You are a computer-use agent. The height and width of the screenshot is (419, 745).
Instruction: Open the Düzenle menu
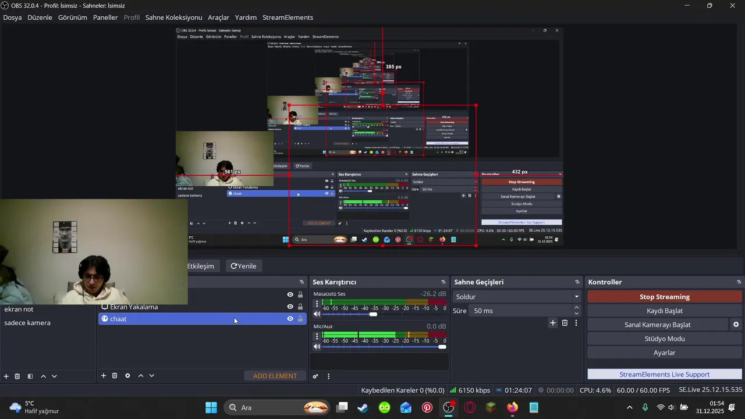tap(40, 17)
